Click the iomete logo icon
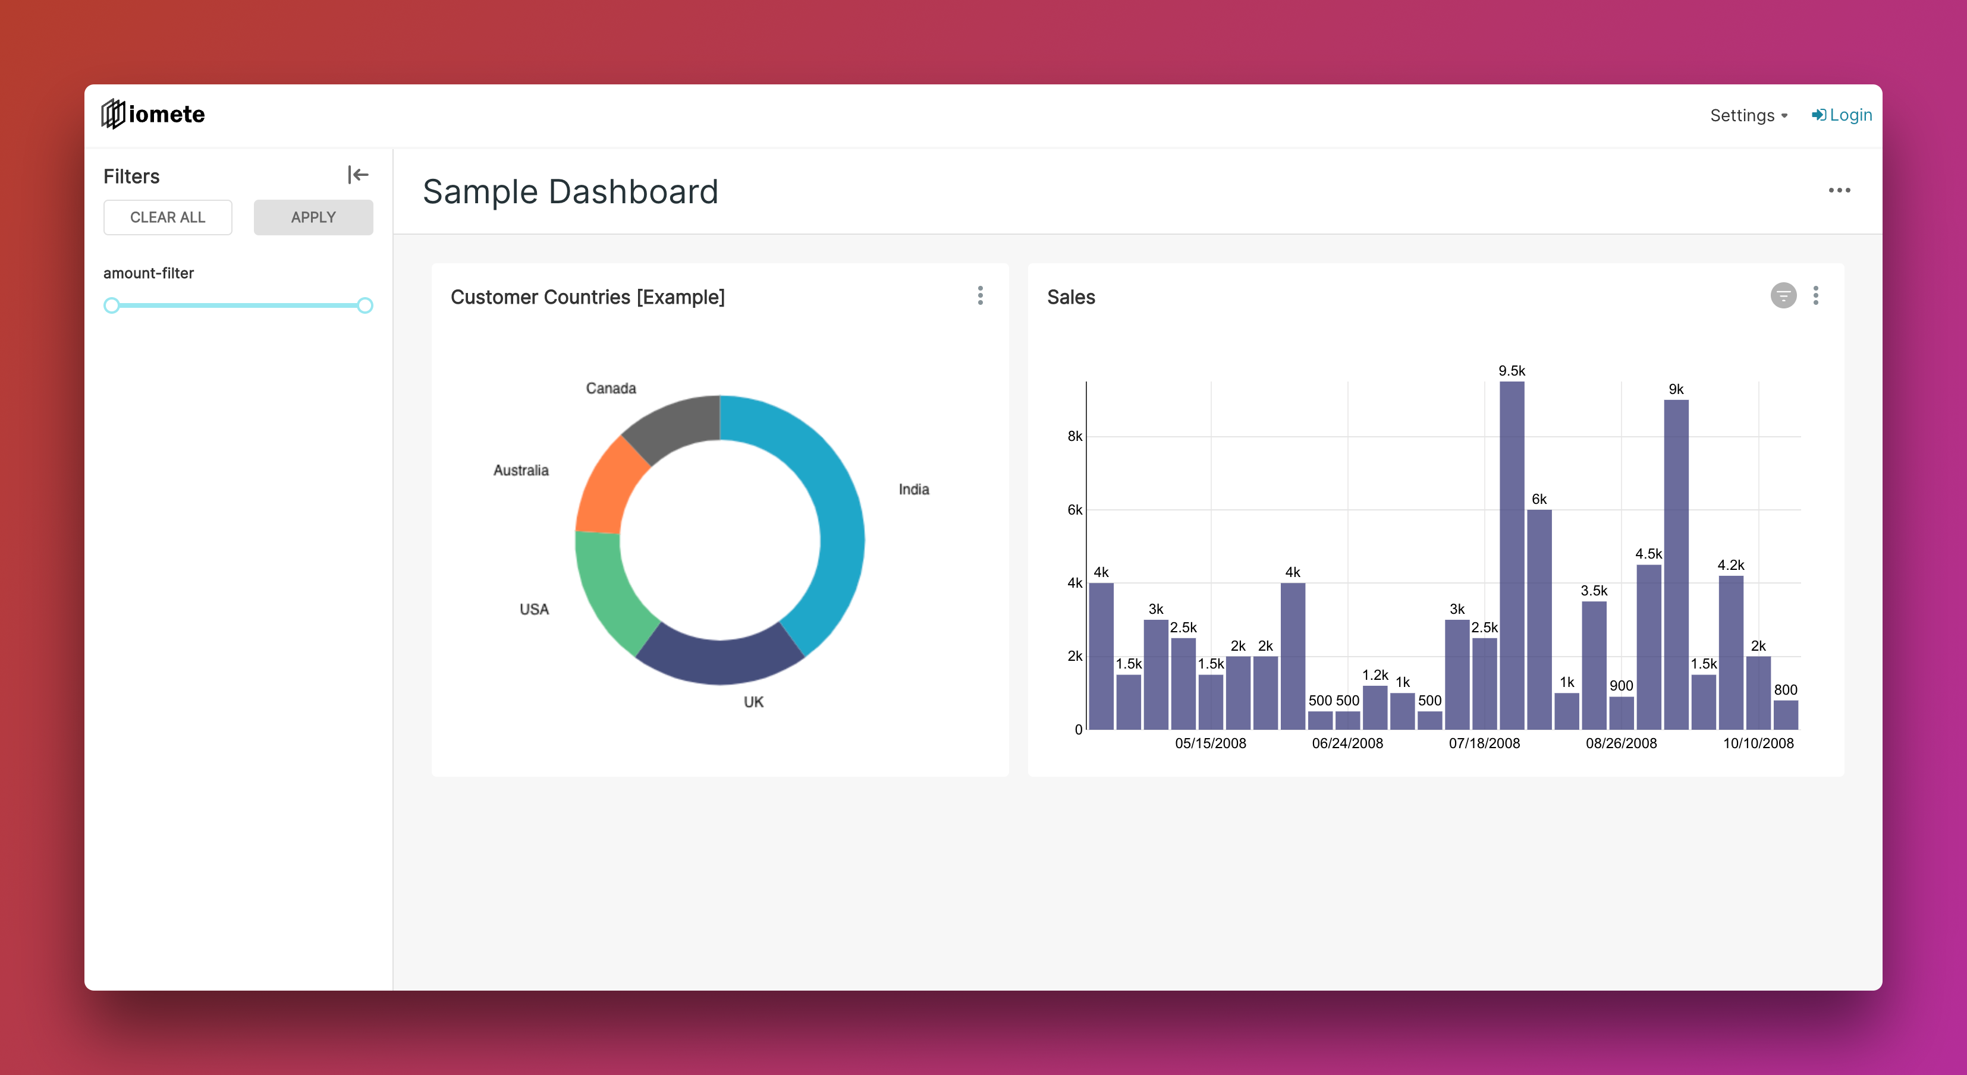This screenshot has width=1967, height=1075. click(x=113, y=114)
